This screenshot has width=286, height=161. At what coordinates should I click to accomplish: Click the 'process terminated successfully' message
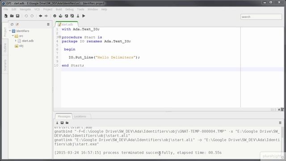click(138, 153)
